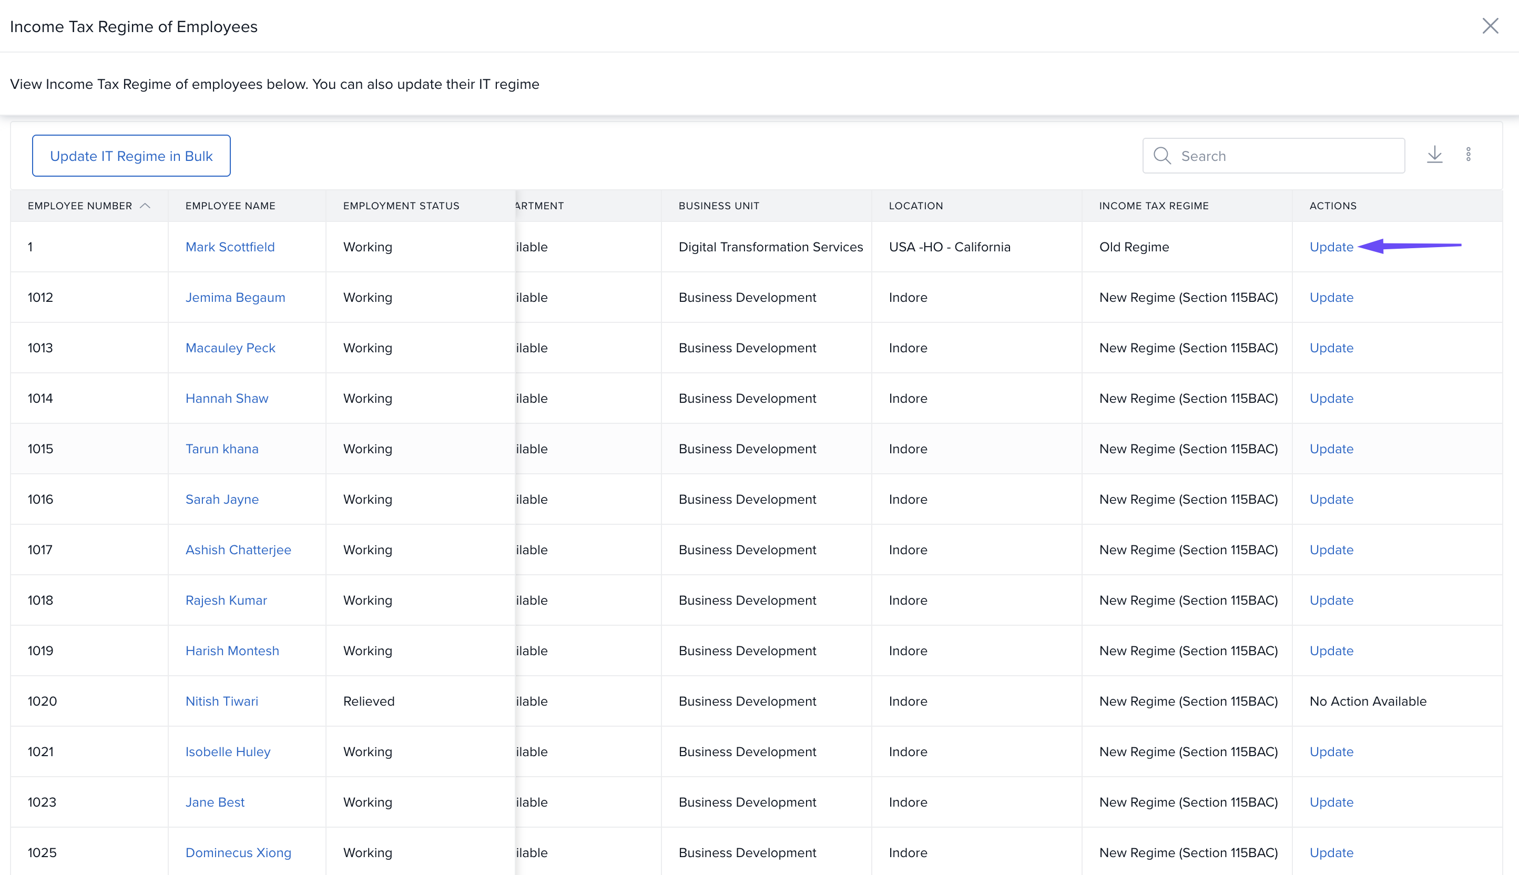The height and width of the screenshot is (875, 1519).
Task: Toggle sort arrow on Employee Number column
Action: pyautogui.click(x=145, y=206)
